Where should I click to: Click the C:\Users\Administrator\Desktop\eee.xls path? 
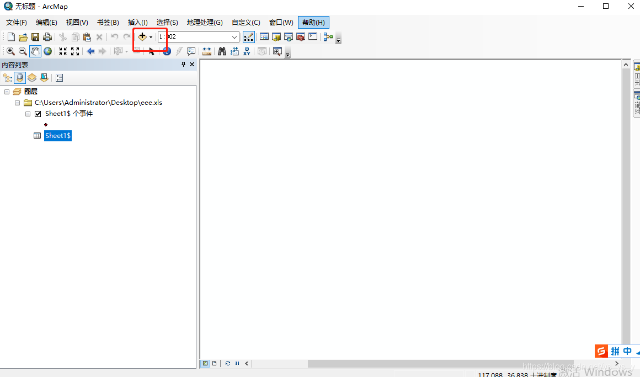tap(98, 103)
